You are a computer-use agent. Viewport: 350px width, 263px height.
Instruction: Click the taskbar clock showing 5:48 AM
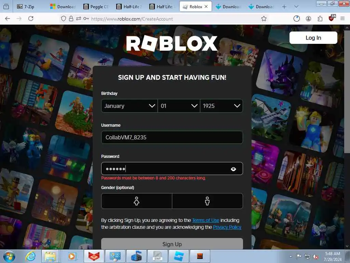point(333,256)
